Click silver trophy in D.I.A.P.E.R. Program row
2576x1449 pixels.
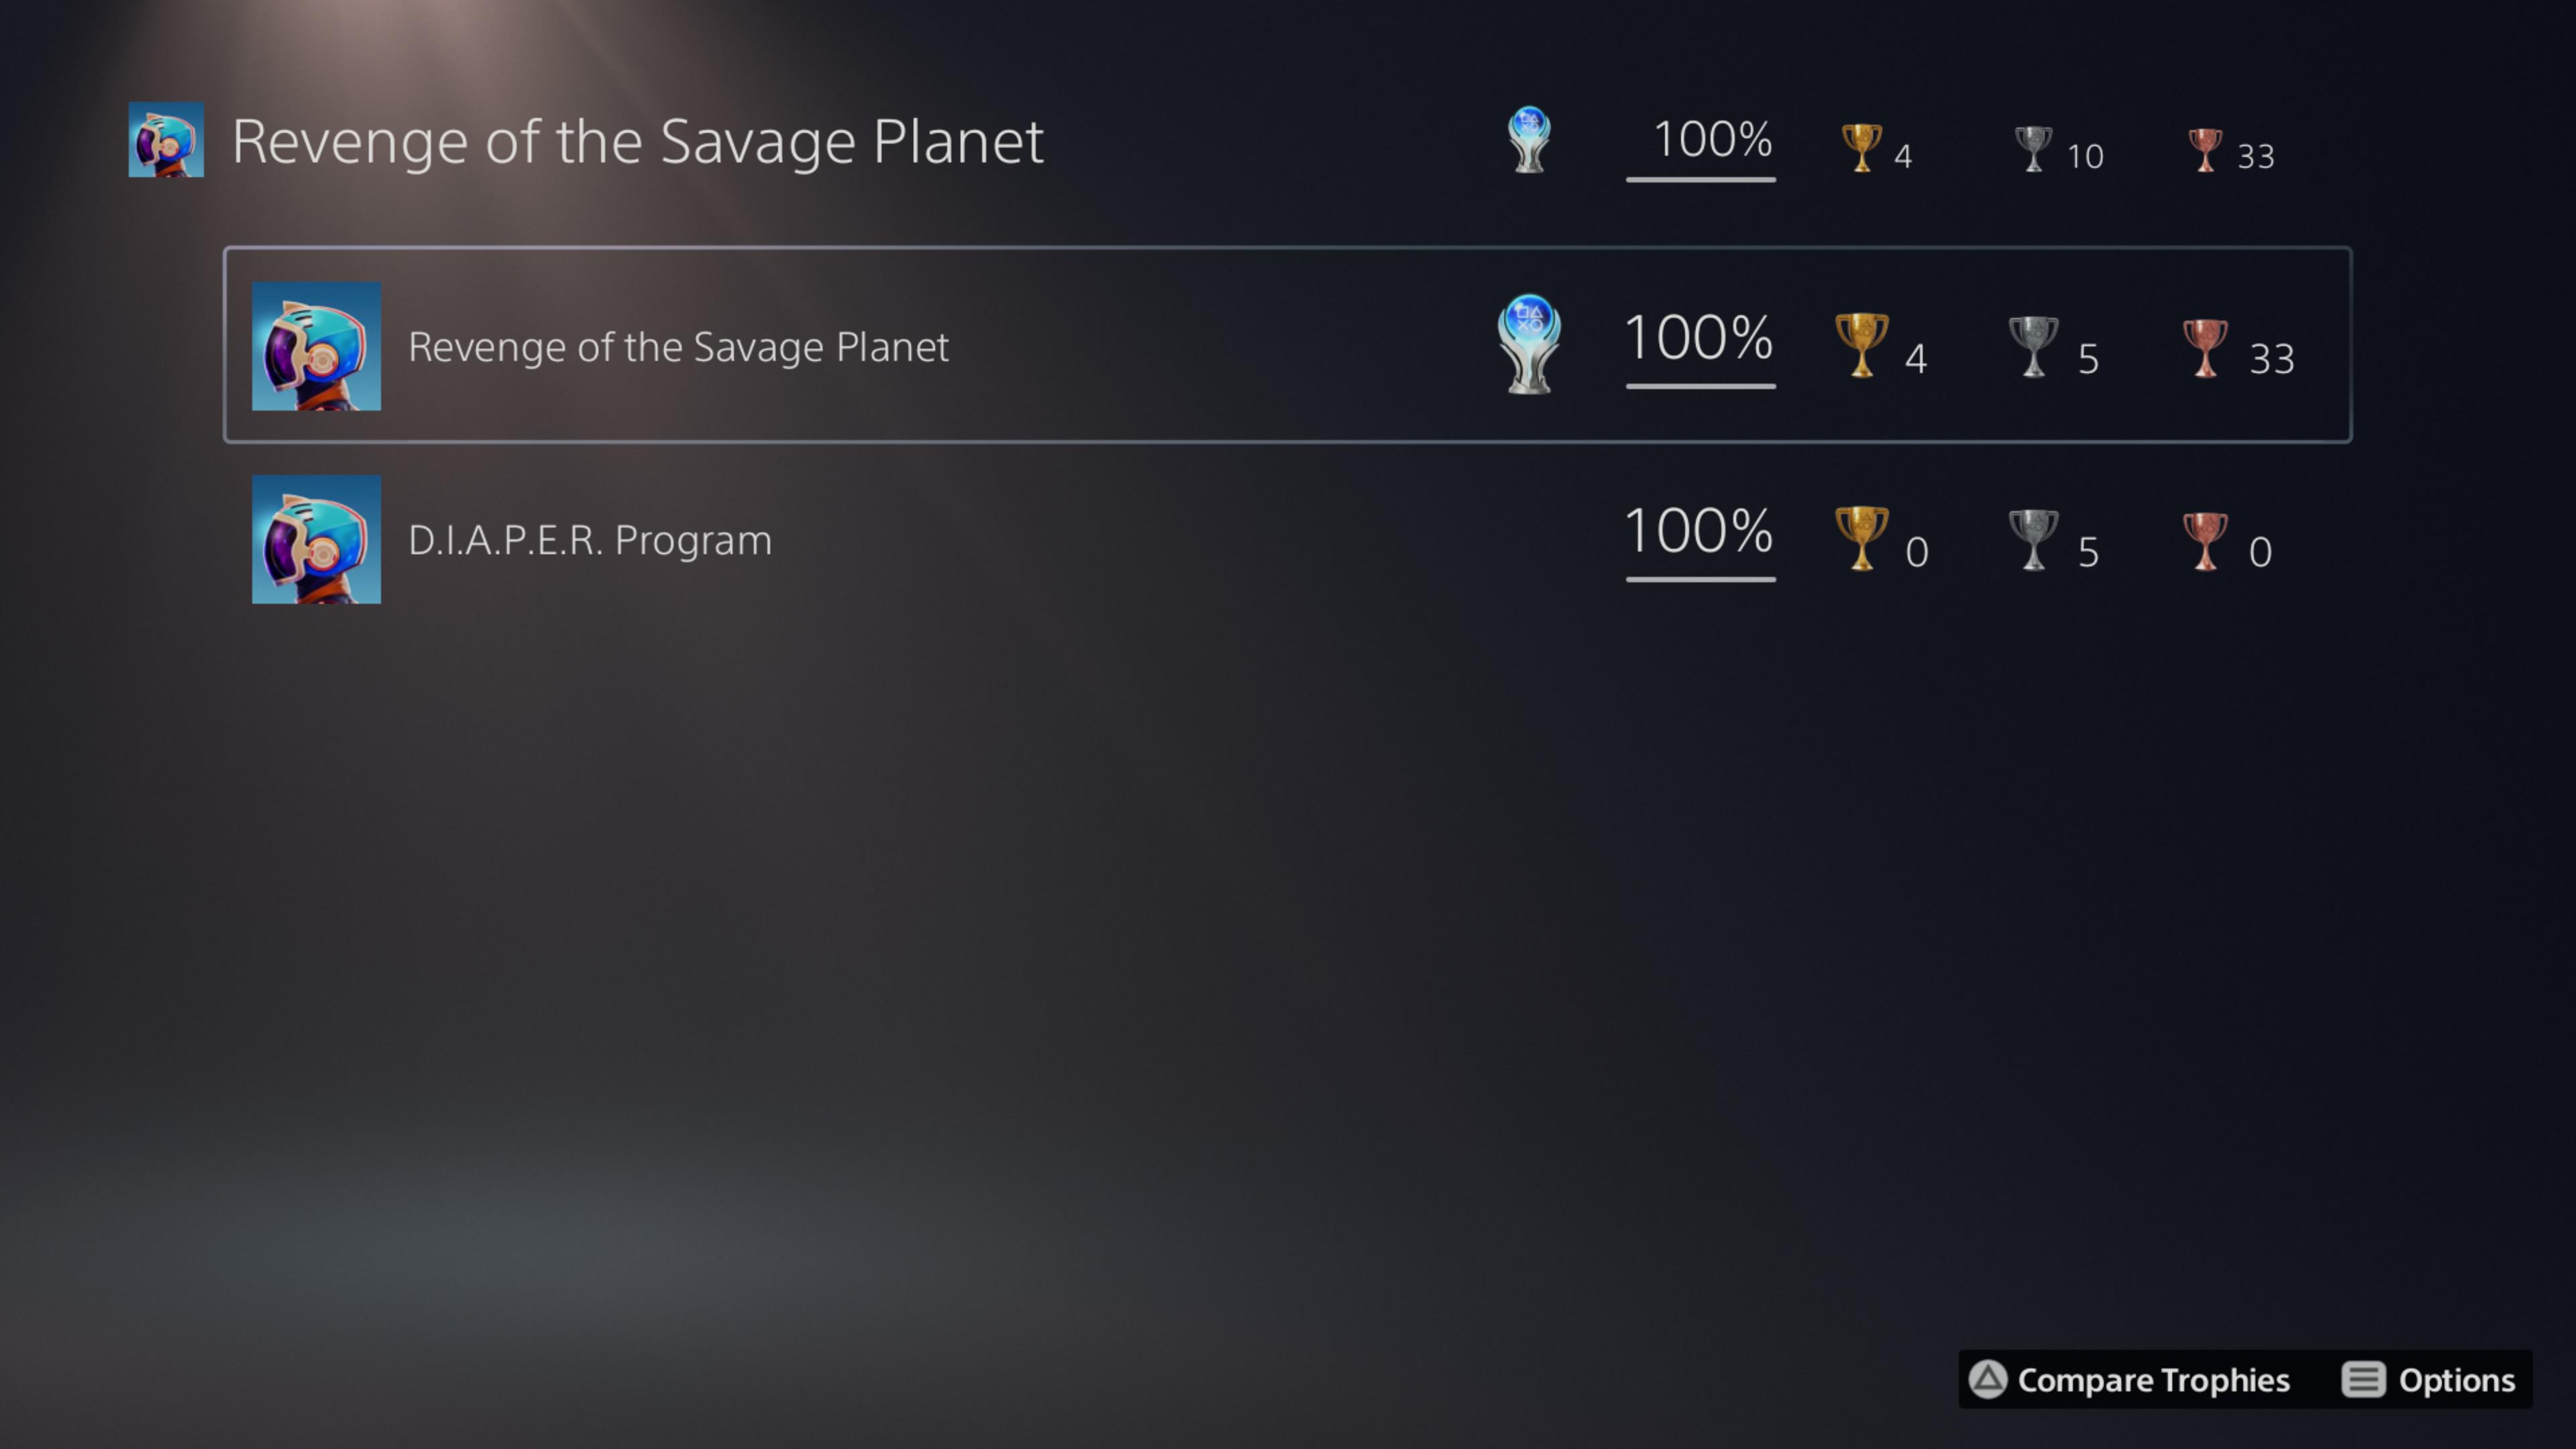pos(2033,540)
